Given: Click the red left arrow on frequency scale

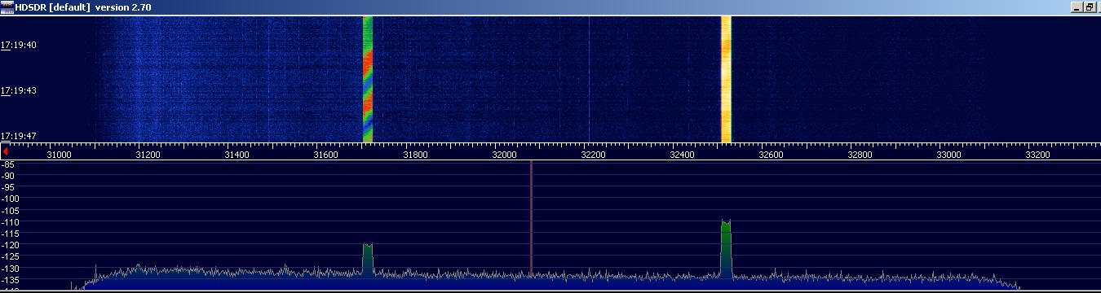Looking at the screenshot, I should (5, 151).
